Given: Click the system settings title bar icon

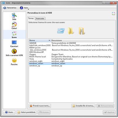Looking at the screenshot, I should (3, 3).
